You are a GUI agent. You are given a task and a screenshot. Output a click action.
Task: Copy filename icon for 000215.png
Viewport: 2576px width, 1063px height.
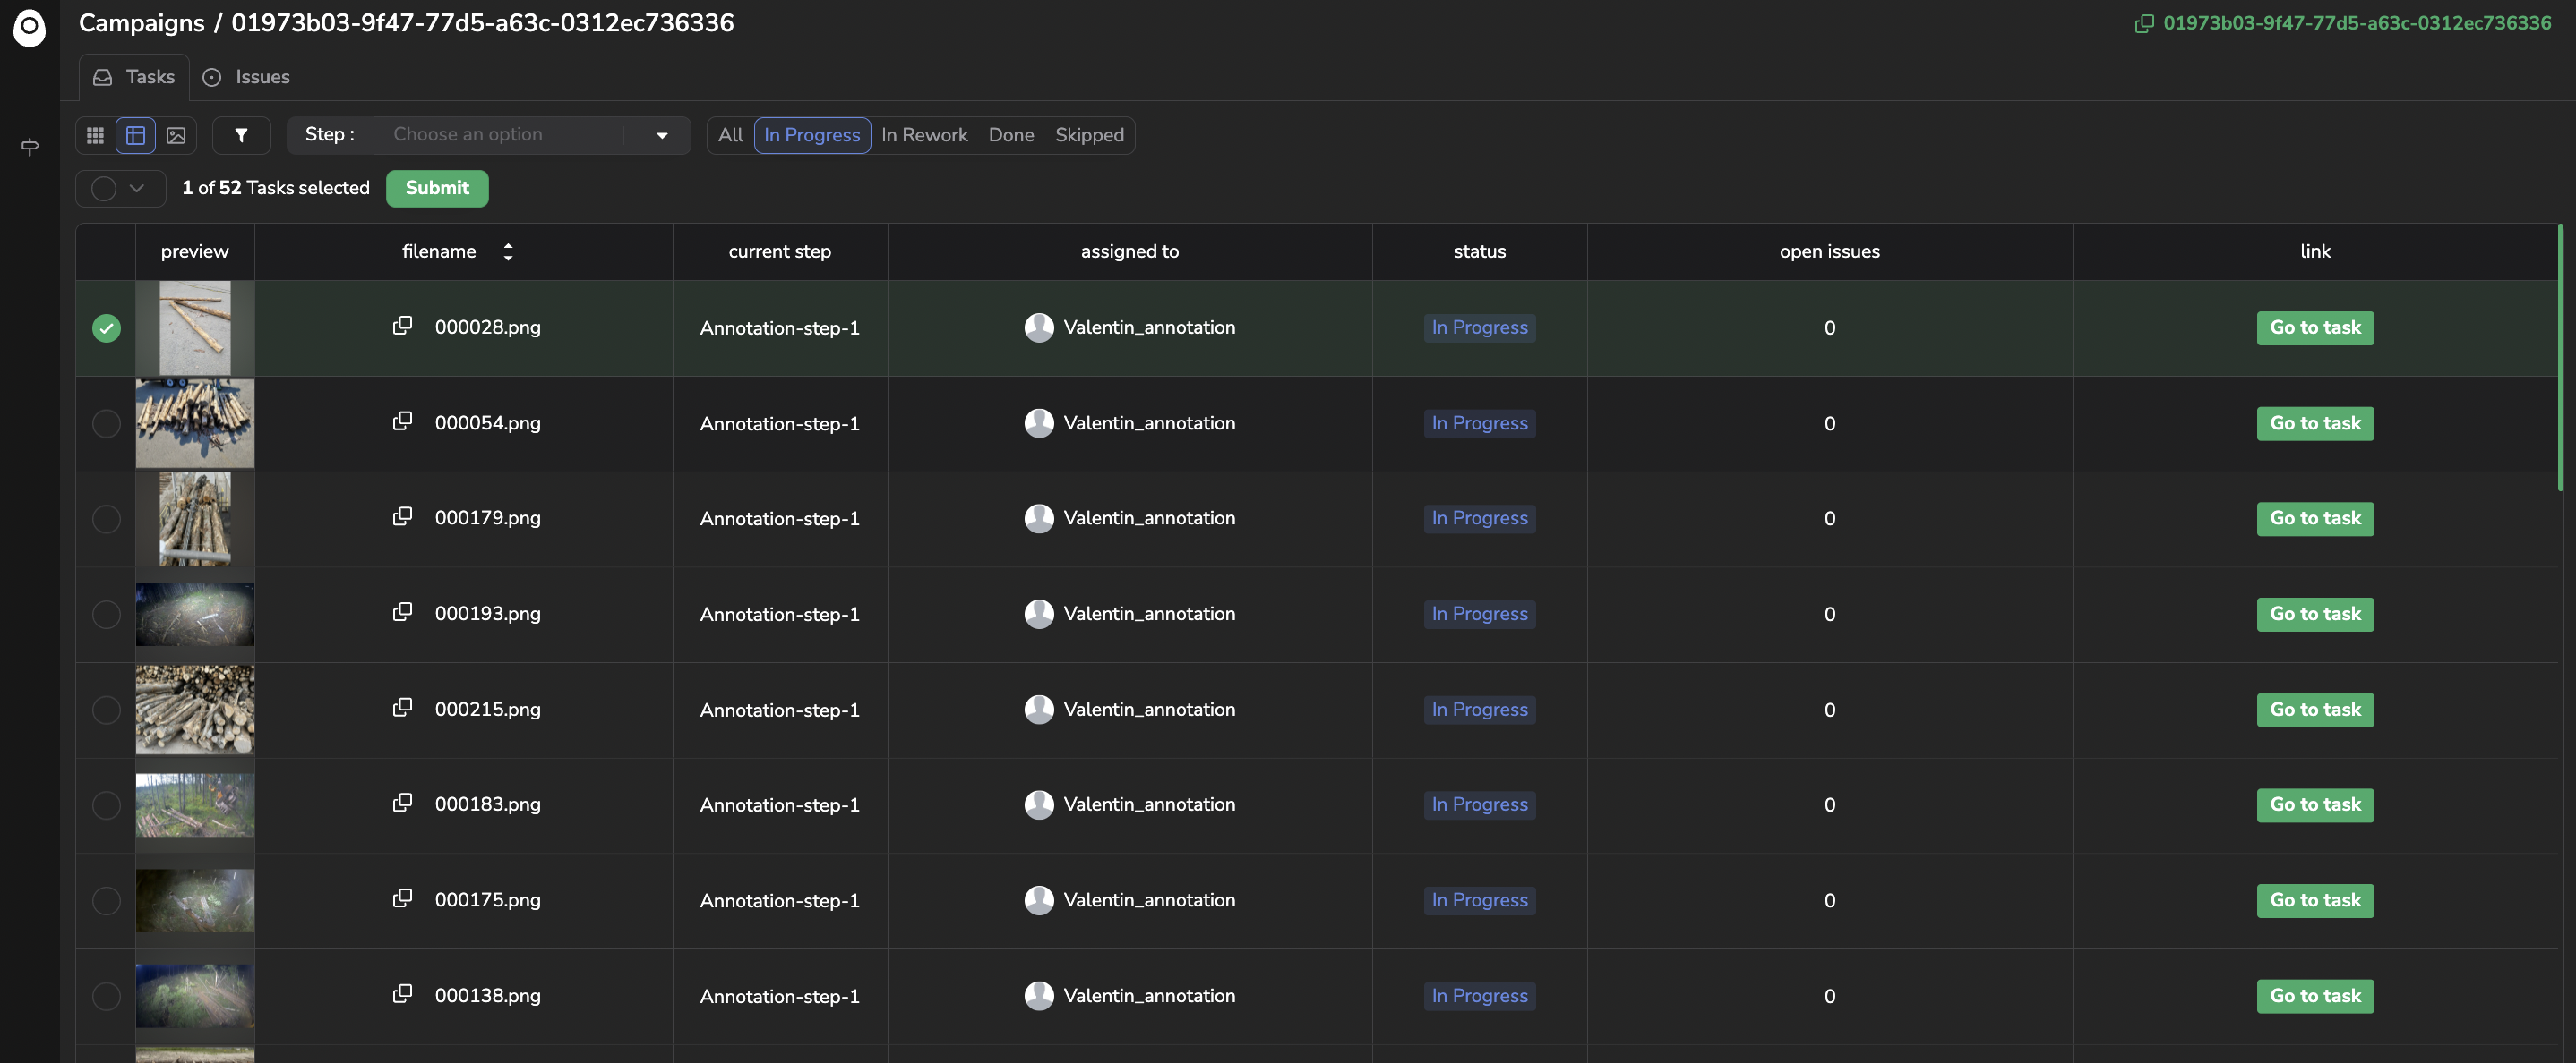click(402, 708)
